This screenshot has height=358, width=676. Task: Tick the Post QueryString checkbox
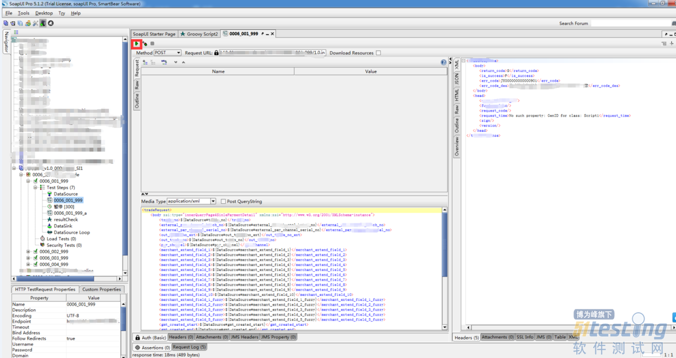[x=223, y=202]
